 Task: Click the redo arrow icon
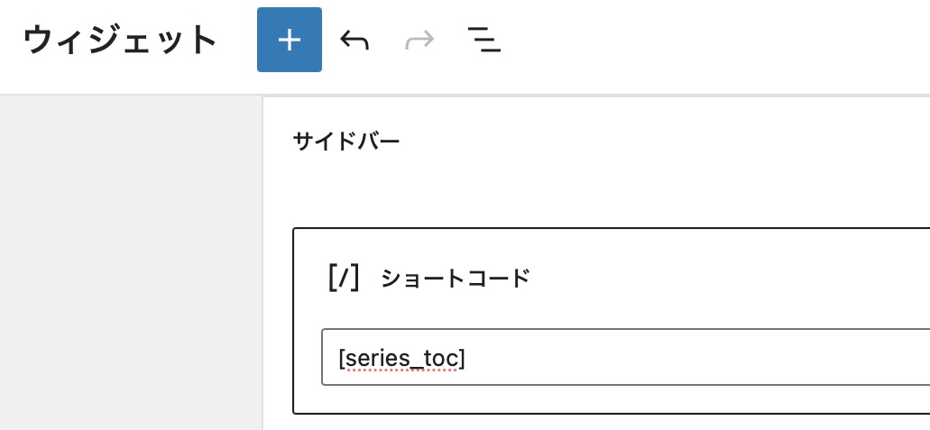[419, 40]
